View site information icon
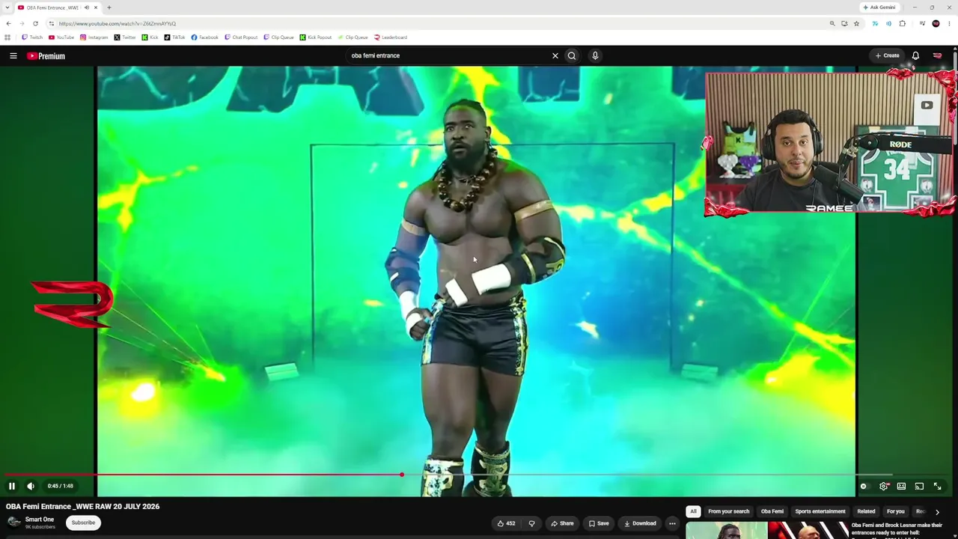Screen dimensions: 958x539 coord(51,23)
